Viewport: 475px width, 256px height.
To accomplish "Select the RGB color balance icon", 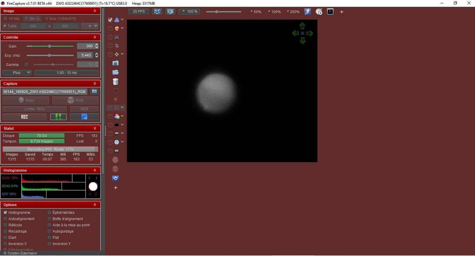I will [117, 116].
